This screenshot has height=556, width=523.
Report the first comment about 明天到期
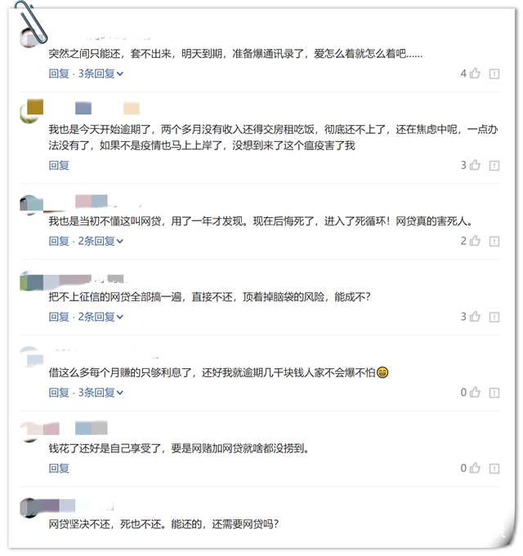click(x=494, y=73)
